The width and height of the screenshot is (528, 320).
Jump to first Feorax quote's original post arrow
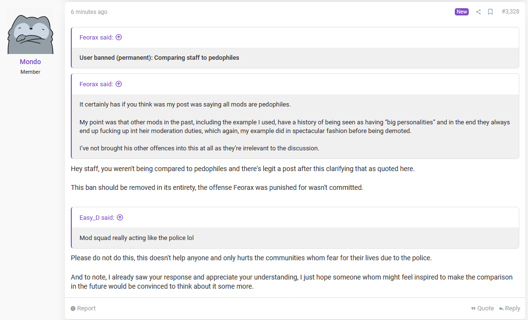coord(119,38)
